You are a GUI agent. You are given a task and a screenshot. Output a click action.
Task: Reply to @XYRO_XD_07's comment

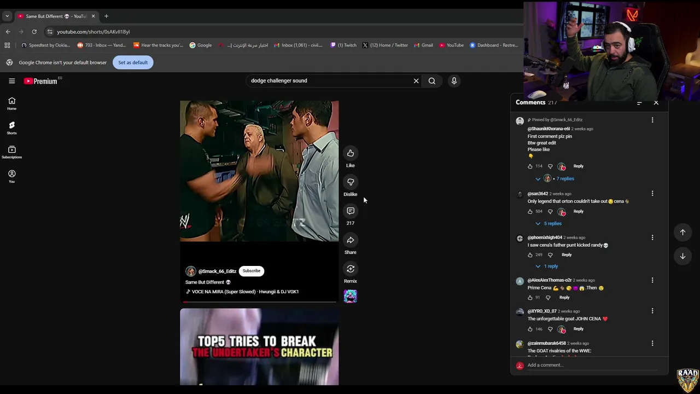coord(578,329)
